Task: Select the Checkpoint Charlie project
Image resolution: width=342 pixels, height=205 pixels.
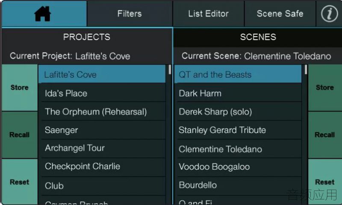Action: coord(102,167)
